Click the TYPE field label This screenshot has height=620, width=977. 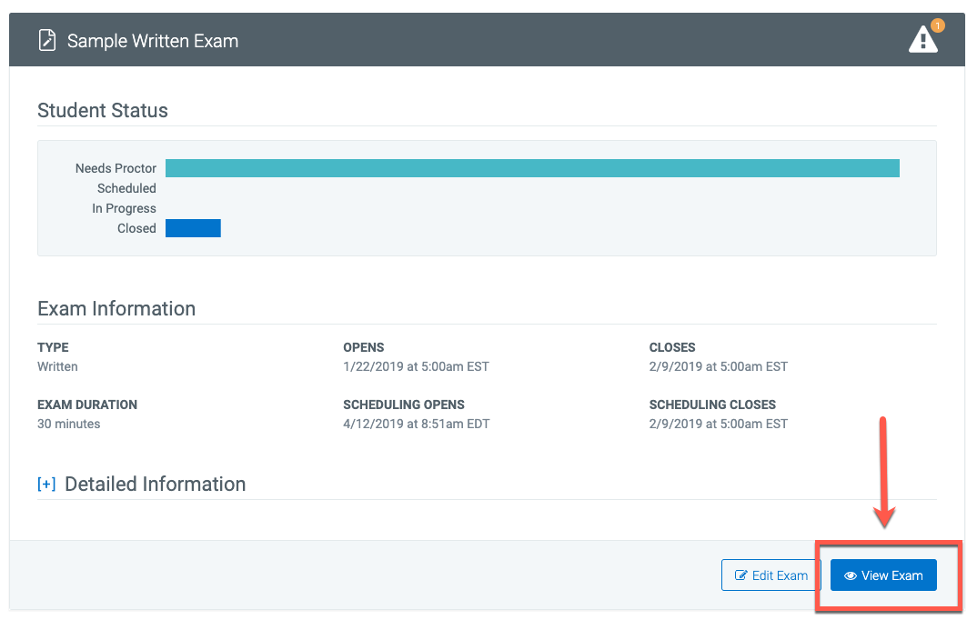coord(53,347)
